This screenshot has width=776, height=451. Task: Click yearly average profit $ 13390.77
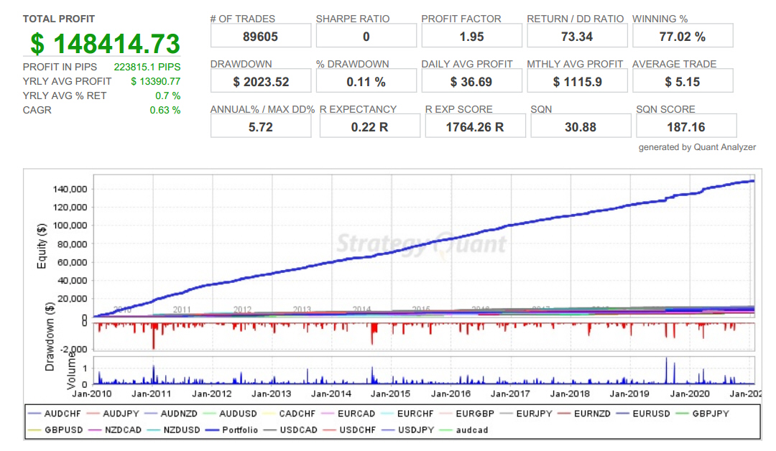pos(155,82)
